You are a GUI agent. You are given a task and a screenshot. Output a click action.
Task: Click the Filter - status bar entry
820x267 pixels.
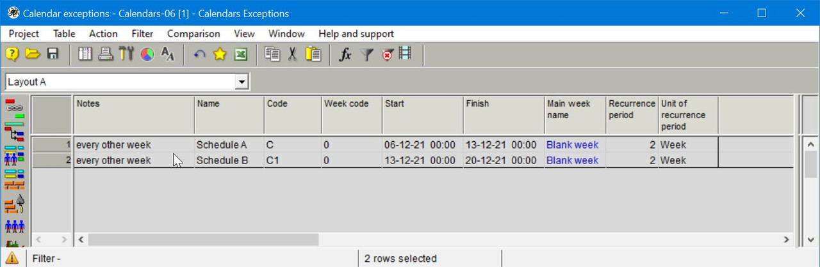[191, 259]
